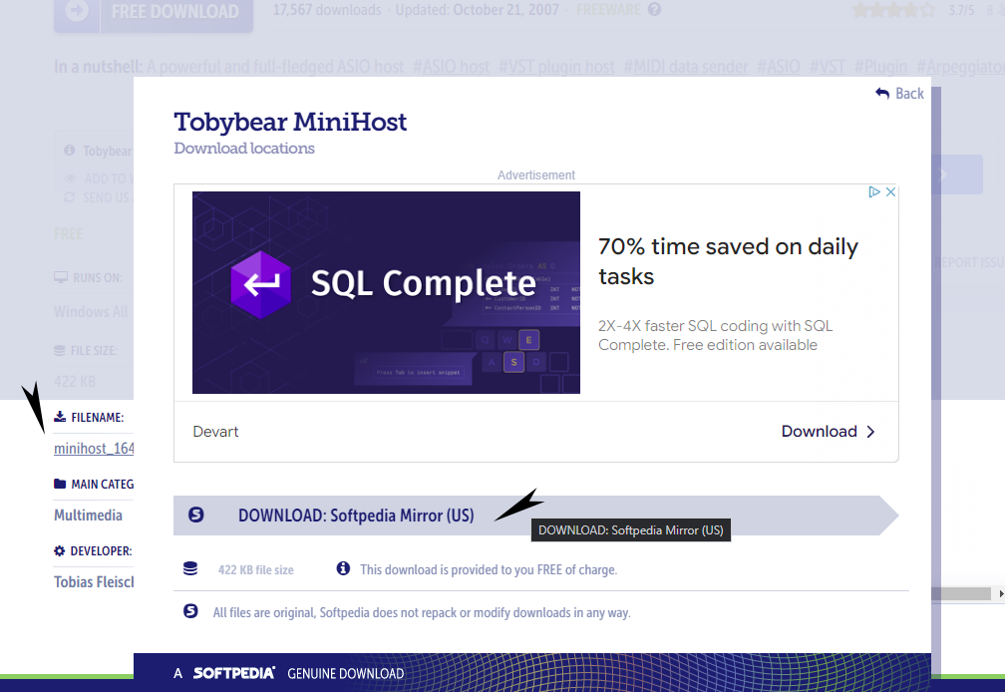
Task: Open the Multimedia category link
Action: (x=88, y=516)
